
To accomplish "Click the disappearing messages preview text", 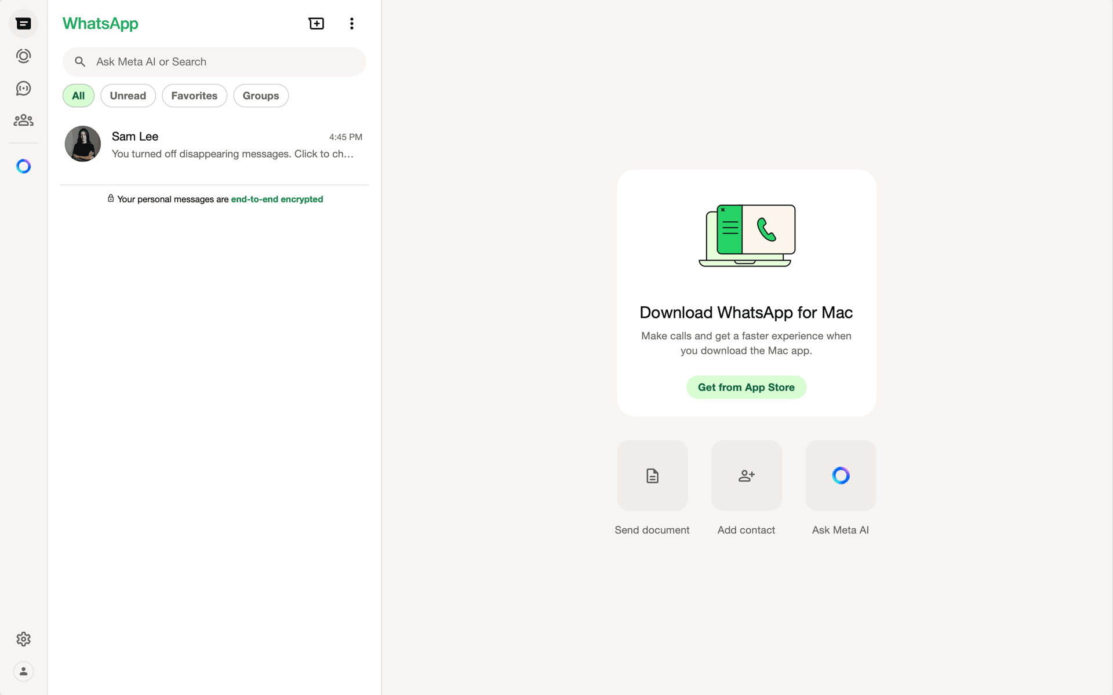I will (232, 154).
